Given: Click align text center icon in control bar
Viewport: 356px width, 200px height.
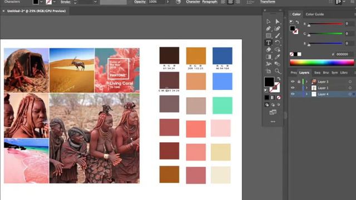Looking at the screenshot, I should [x=230, y=2].
